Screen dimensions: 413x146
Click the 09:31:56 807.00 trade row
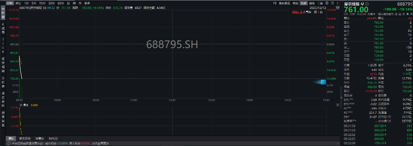(x=378, y=125)
